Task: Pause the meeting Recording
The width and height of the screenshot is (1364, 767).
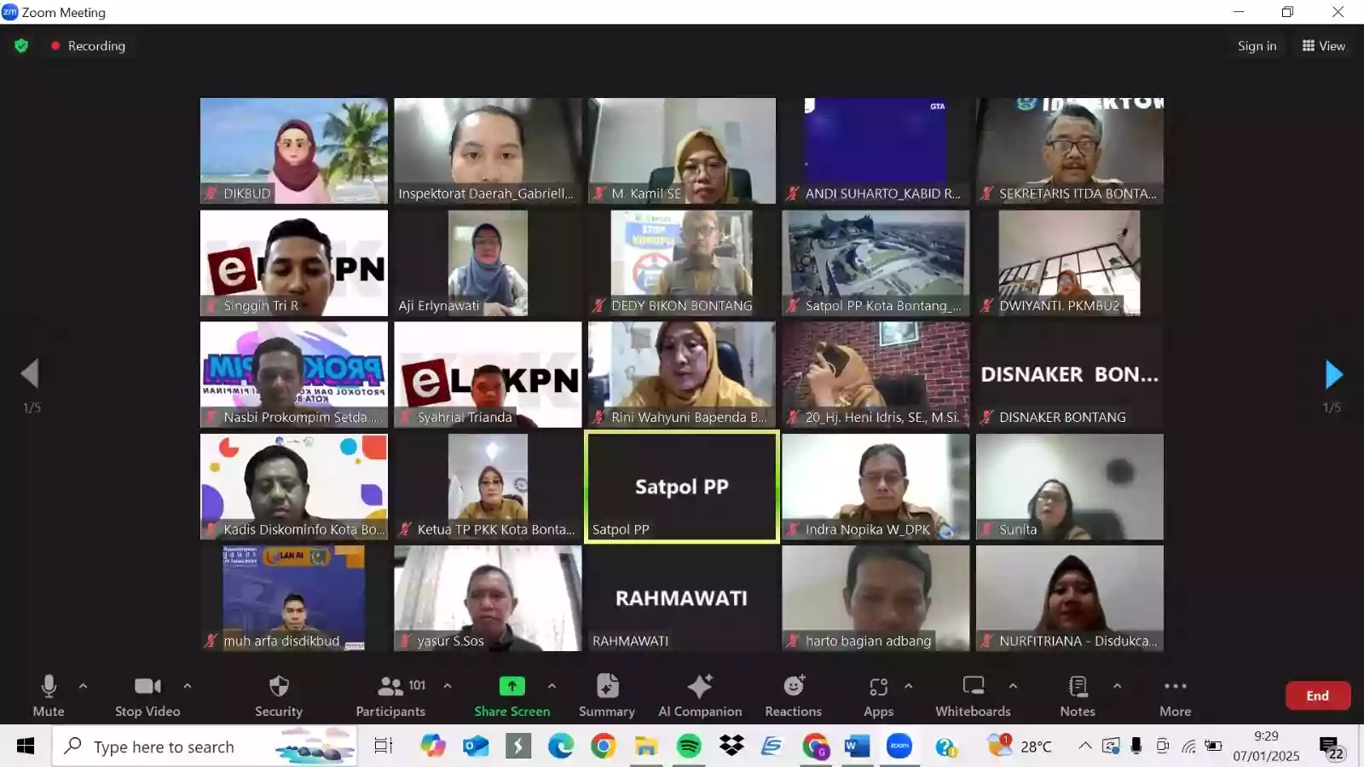Action: [89, 46]
